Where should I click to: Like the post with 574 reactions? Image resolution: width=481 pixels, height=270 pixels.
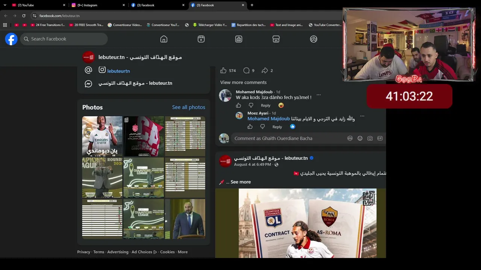pyautogui.click(x=223, y=70)
